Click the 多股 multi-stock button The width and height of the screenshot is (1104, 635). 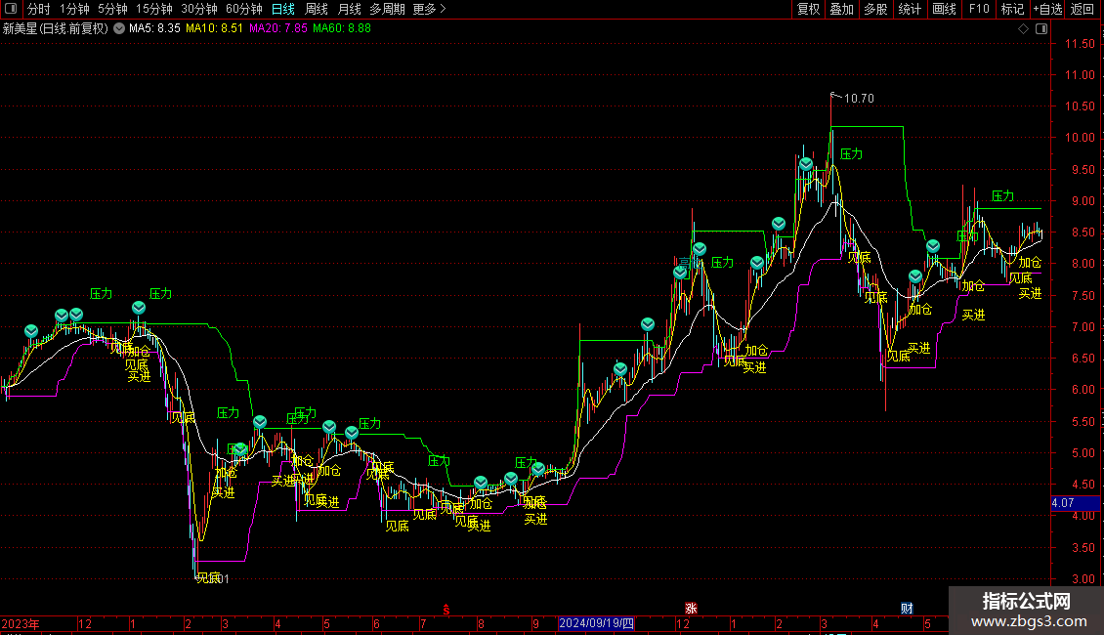click(x=876, y=9)
